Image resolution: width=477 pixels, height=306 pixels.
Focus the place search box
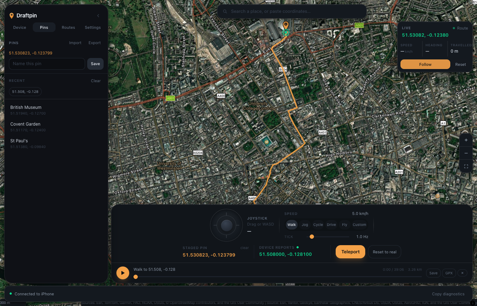[x=292, y=11]
